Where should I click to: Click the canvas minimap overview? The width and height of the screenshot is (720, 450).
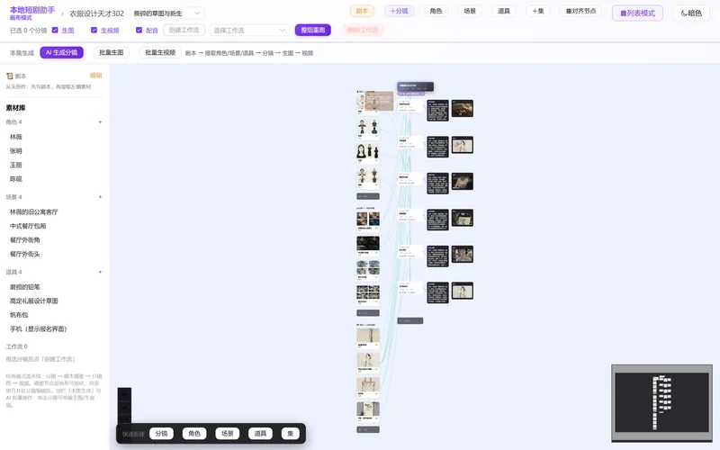pos(661,402)
